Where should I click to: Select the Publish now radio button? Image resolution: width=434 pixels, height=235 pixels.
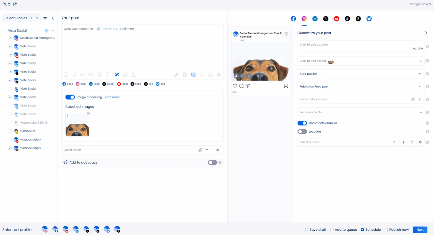coord(386,230)
